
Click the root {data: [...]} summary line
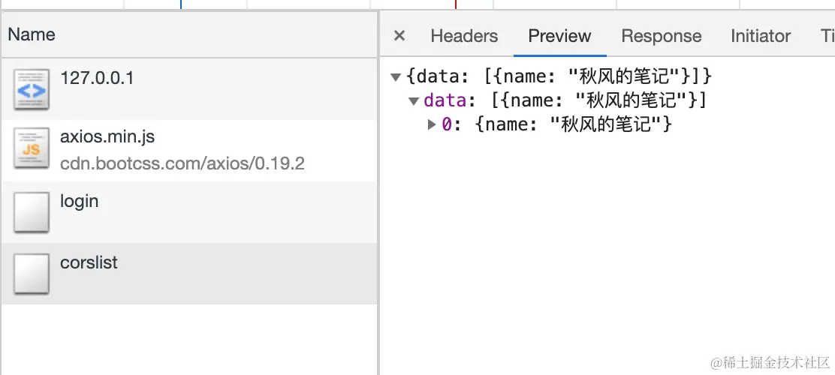pos(559,76)
